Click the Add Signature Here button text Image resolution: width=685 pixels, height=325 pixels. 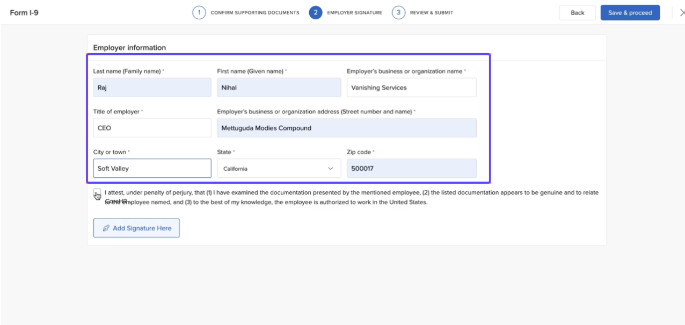142,228
